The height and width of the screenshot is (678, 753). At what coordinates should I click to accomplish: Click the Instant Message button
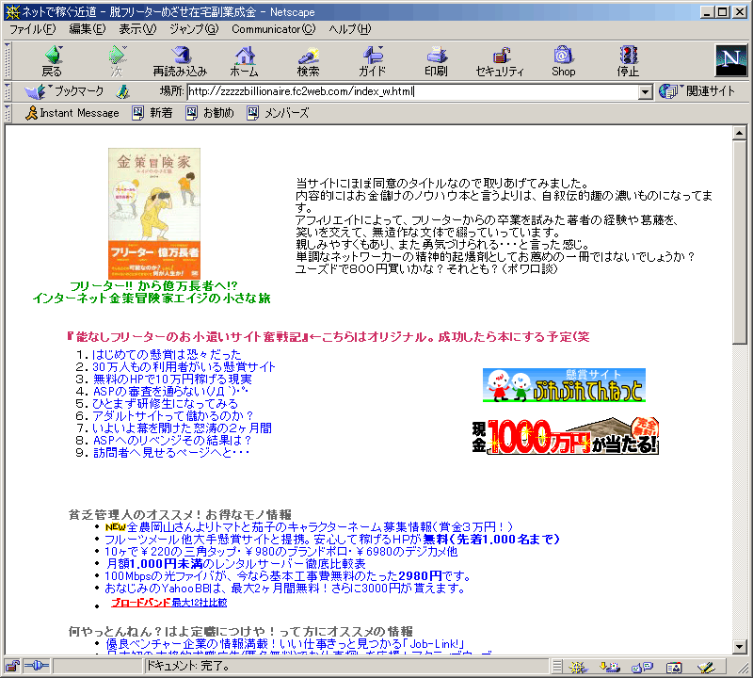[72, 113]
